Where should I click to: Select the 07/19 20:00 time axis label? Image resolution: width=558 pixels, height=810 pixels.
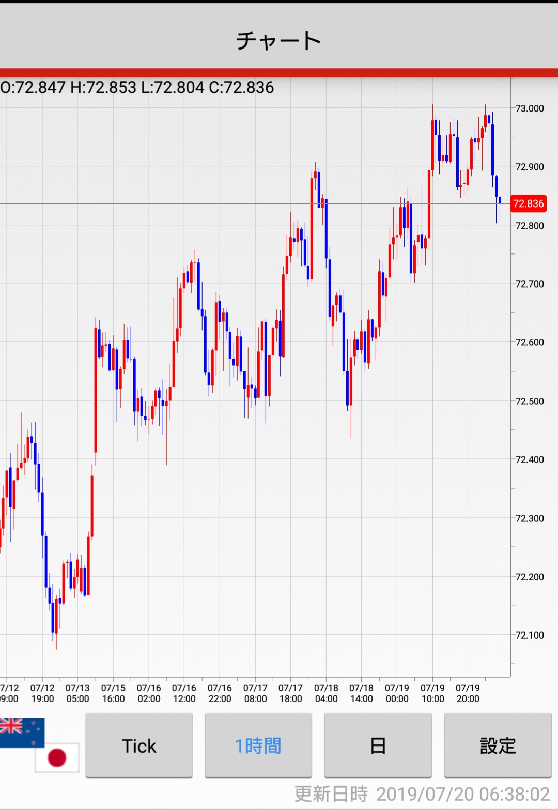click(x=468, y=693)
